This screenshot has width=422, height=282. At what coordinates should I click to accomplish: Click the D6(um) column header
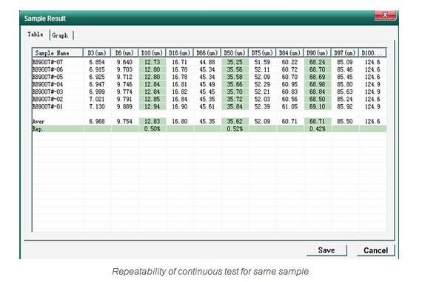(124, 52)
